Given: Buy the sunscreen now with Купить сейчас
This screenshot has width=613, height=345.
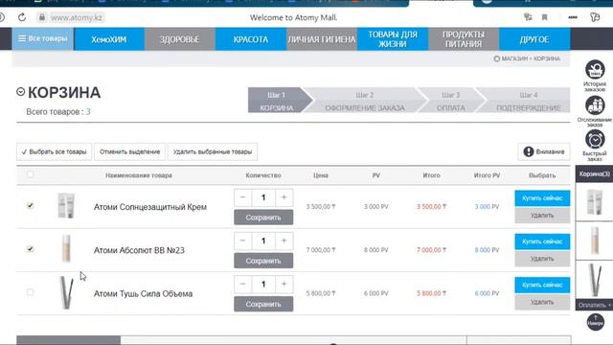Looking at the screenshot, I should (542, 198).
